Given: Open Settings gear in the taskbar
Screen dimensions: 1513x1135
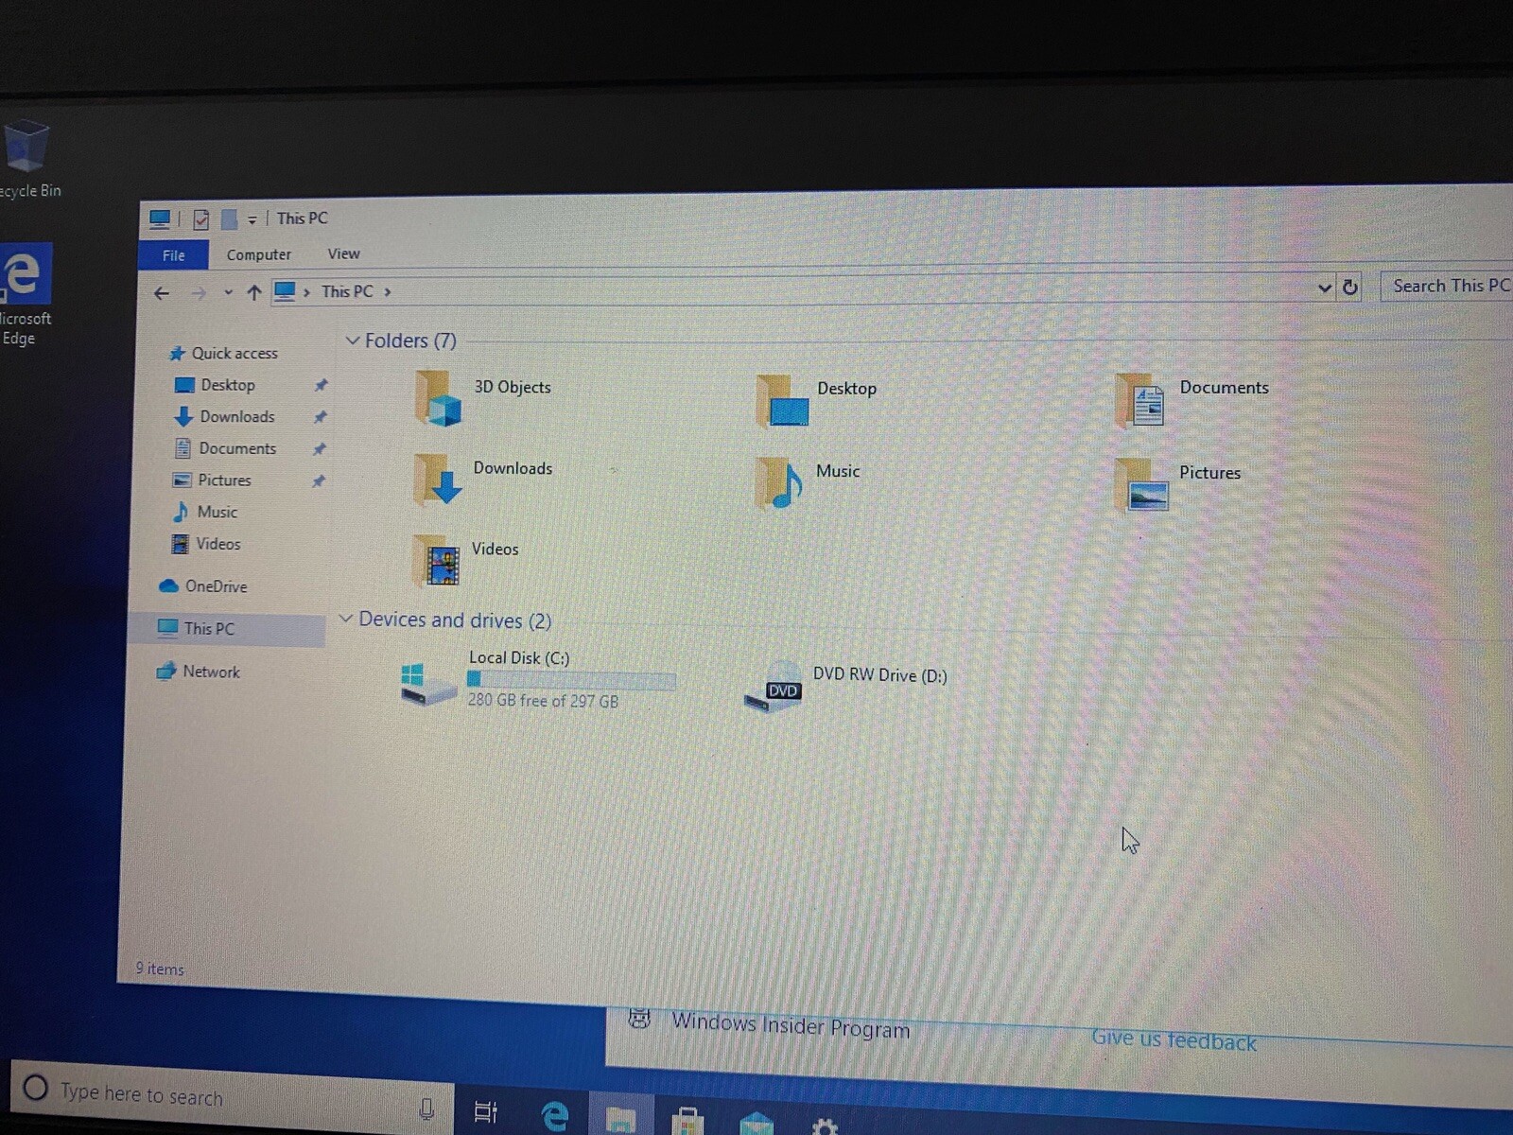Looking at the screenshot, I should pyautogui.click(x=825, y=1126).
